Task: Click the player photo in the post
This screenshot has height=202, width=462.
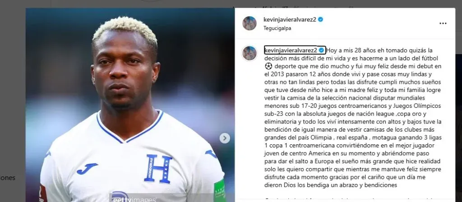Action: pyautogui.click(x=130, y=105)
